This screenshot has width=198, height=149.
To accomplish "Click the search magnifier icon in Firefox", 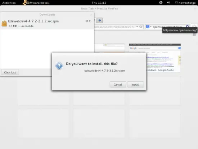I will 188,26.
